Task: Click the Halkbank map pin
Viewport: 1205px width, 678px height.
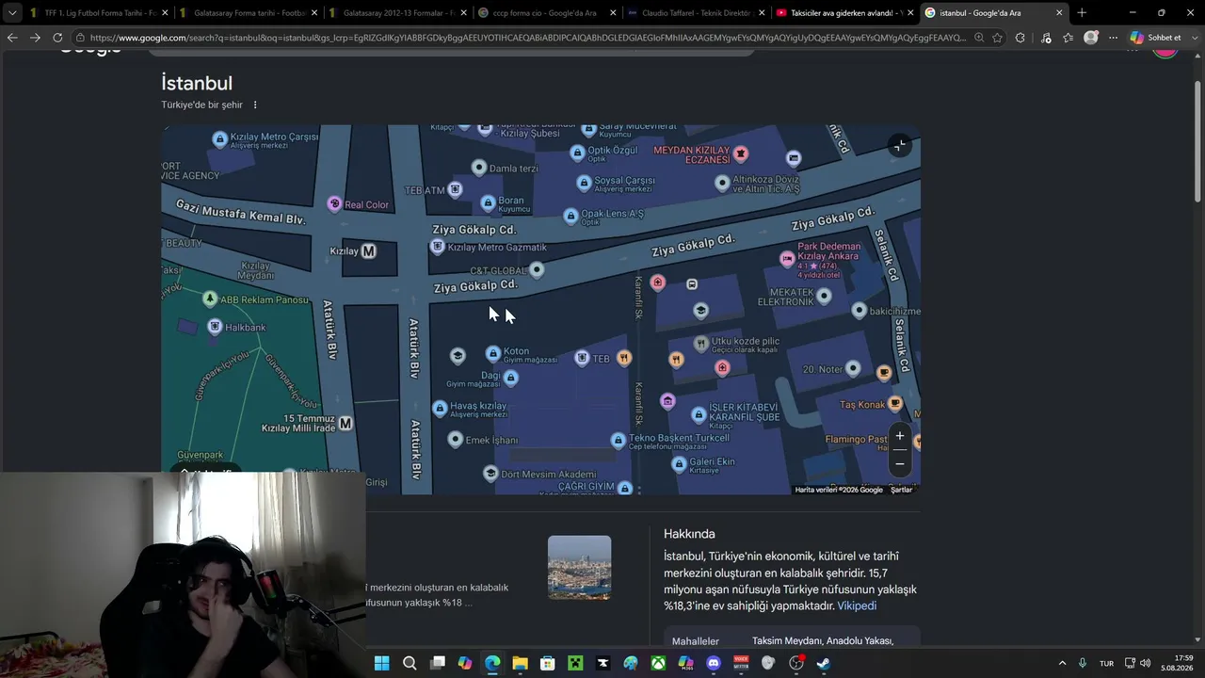Action: point(215,327)
